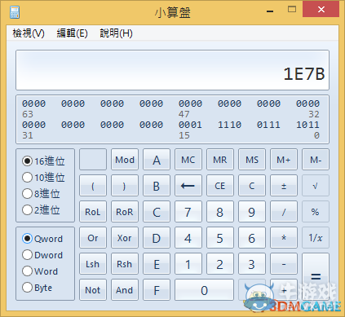Click number 5 key
Screen dimensions: 345x317
tap(220, 238)
